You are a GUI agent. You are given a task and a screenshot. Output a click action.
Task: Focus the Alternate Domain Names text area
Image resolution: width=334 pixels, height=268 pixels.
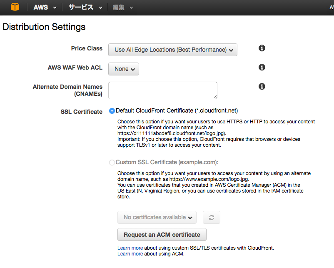coord(163,90)
